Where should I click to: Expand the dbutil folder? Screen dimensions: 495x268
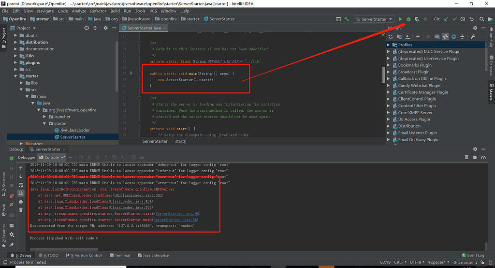pos(15,35)
